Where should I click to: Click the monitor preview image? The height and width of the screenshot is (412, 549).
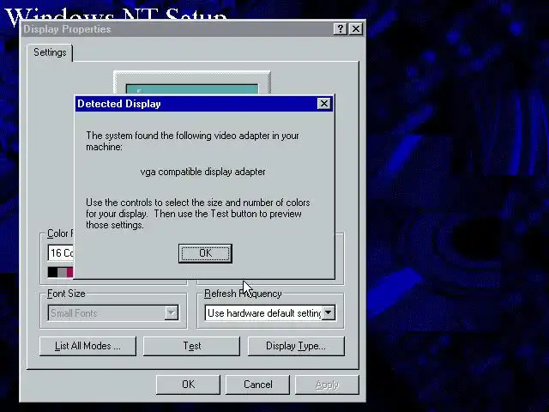click(192, 83)
